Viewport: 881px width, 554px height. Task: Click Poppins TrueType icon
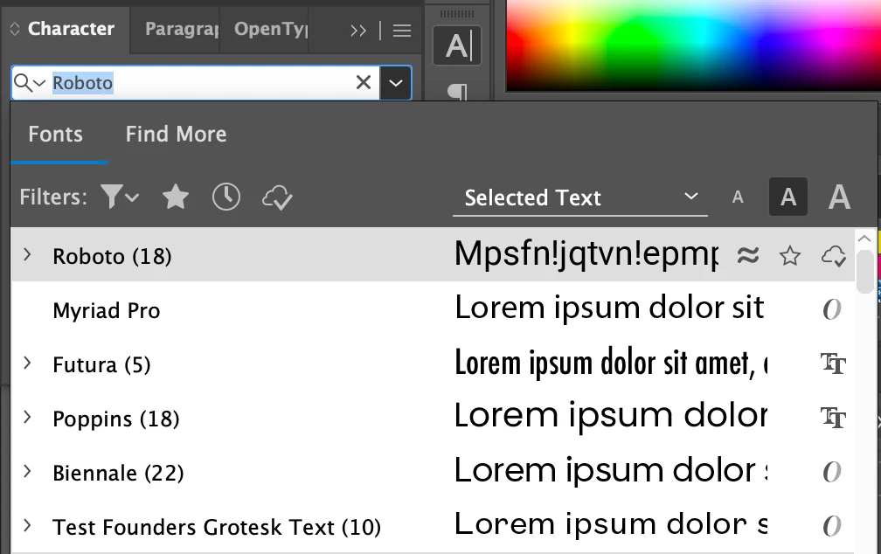click(833, 418)
